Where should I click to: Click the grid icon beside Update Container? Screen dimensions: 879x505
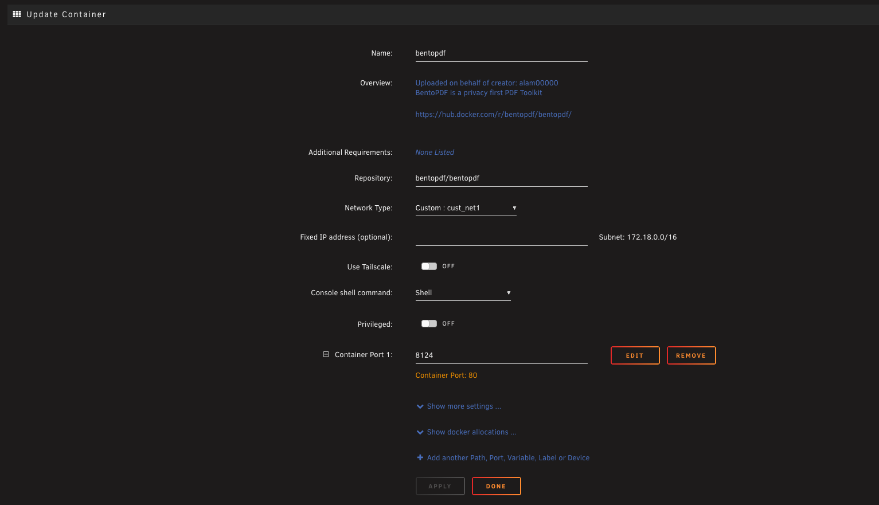(x=17, y=14)
